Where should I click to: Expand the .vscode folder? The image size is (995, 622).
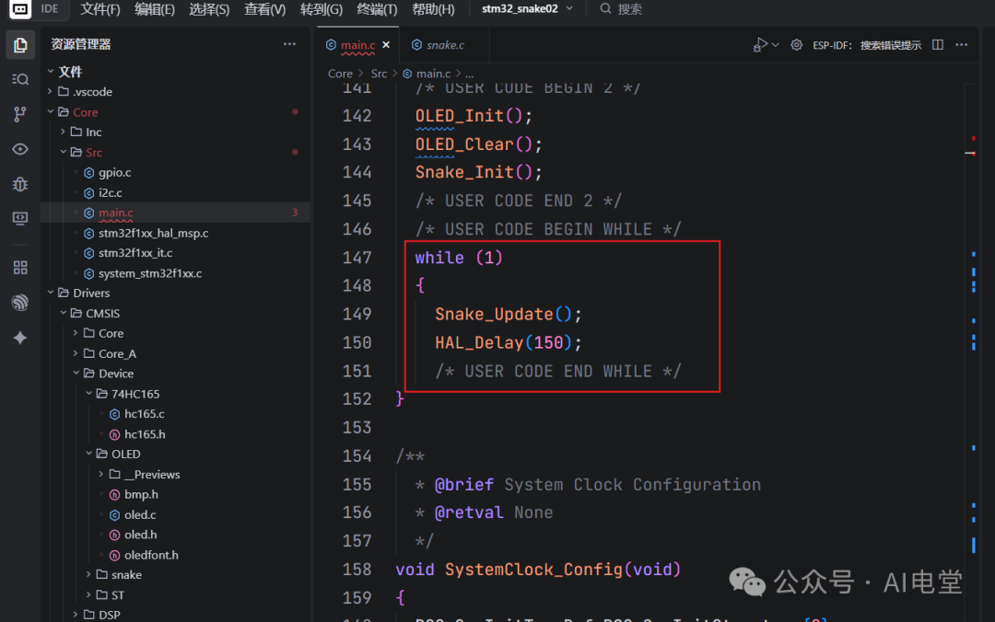pyautogui.click(x=51, y=92)
